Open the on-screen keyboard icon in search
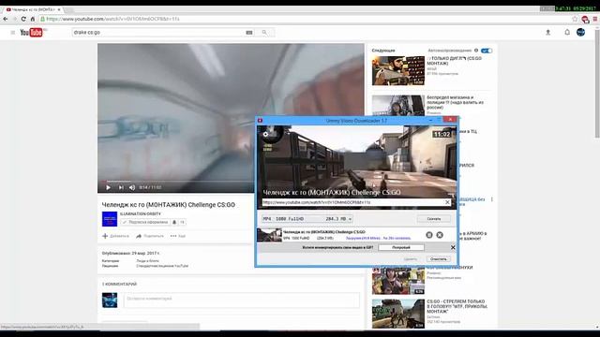Screen dimensions: 600x337 click(x=249, y=33)
